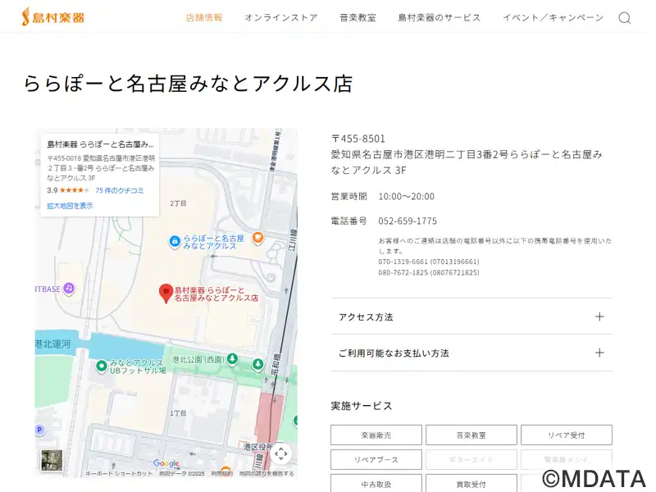This screenshot has height=492, width=656.
Task: Click the 音楽教室 service button
Action: pos(471,435)
